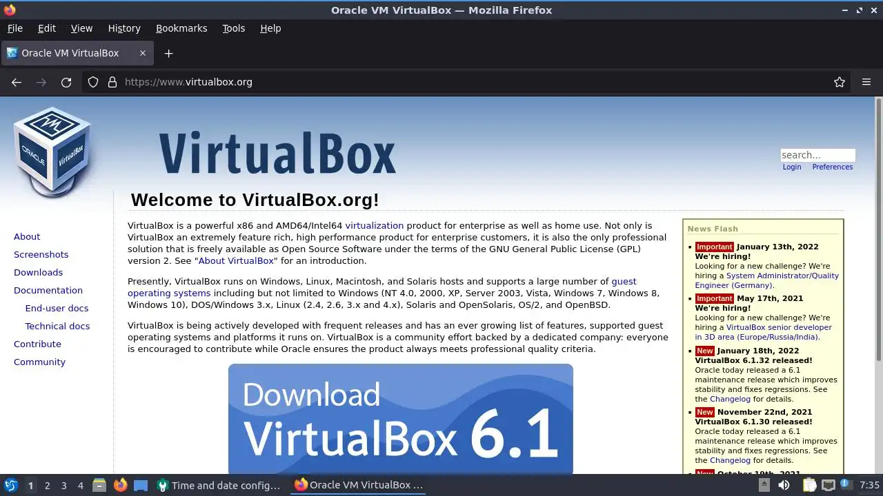Click the site search field
This screenshot has width=883, height=496.
point(817,155)
